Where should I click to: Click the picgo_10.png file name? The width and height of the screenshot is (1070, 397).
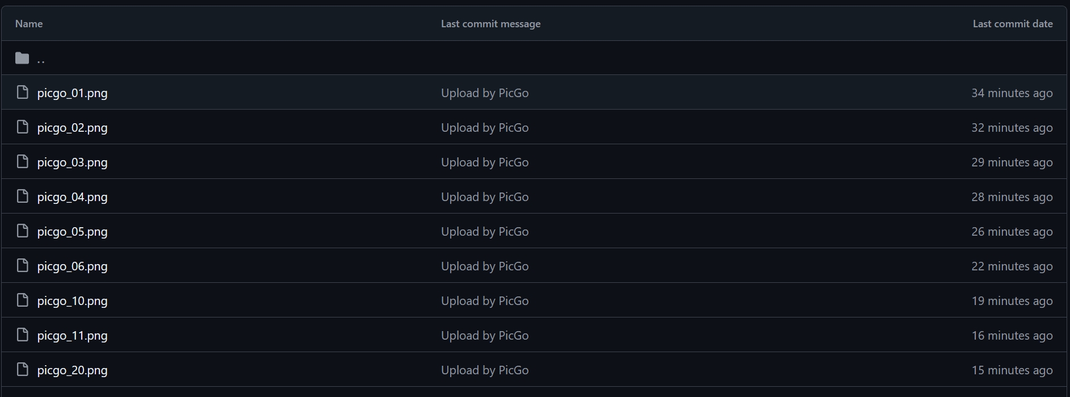coord(72,301)
